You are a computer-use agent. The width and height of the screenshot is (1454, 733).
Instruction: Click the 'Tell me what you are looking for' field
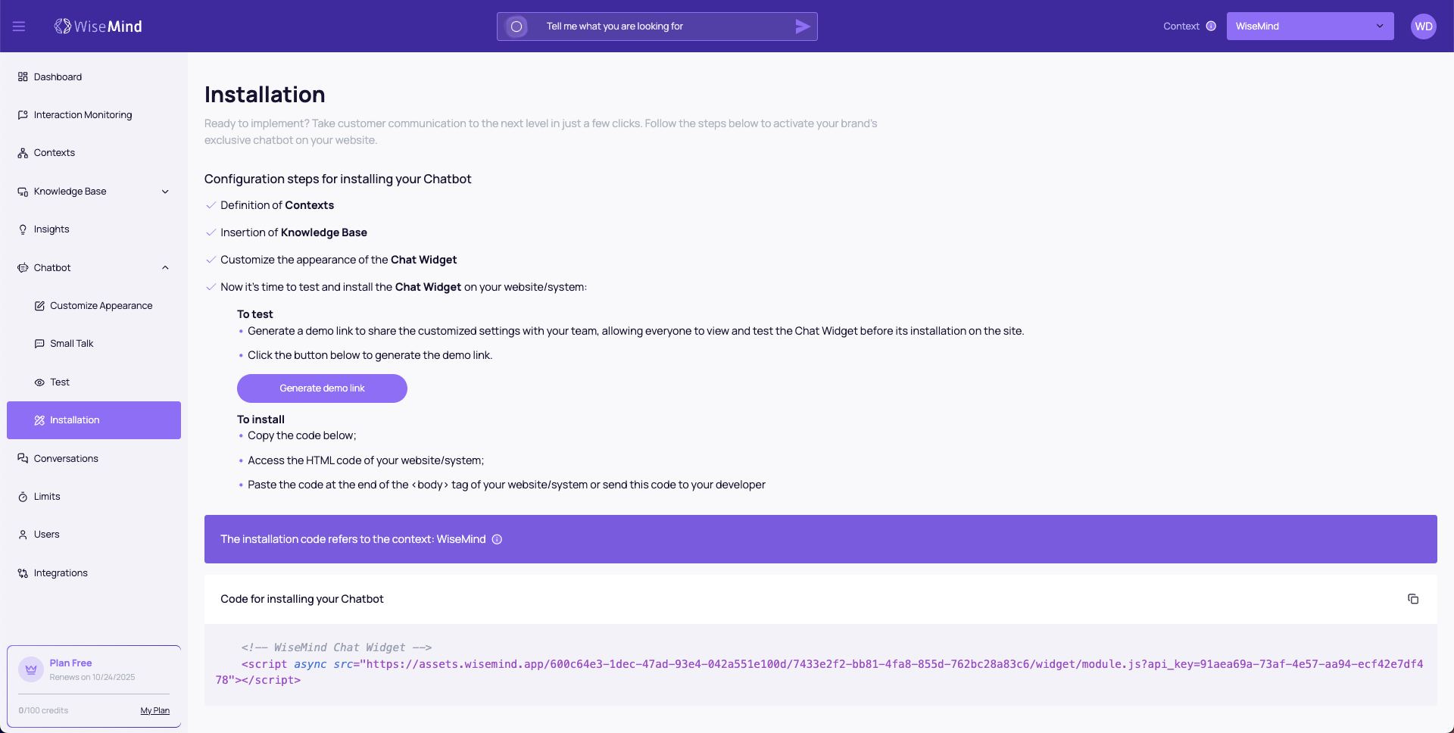tap(659, 27)
